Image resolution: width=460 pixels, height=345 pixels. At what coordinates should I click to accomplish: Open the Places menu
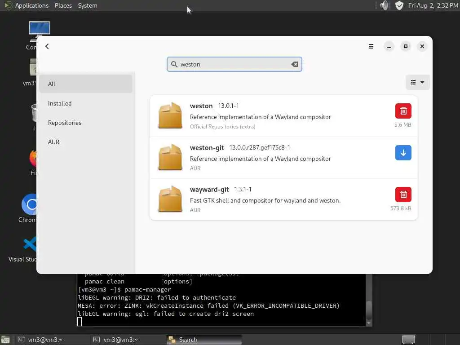63,5
